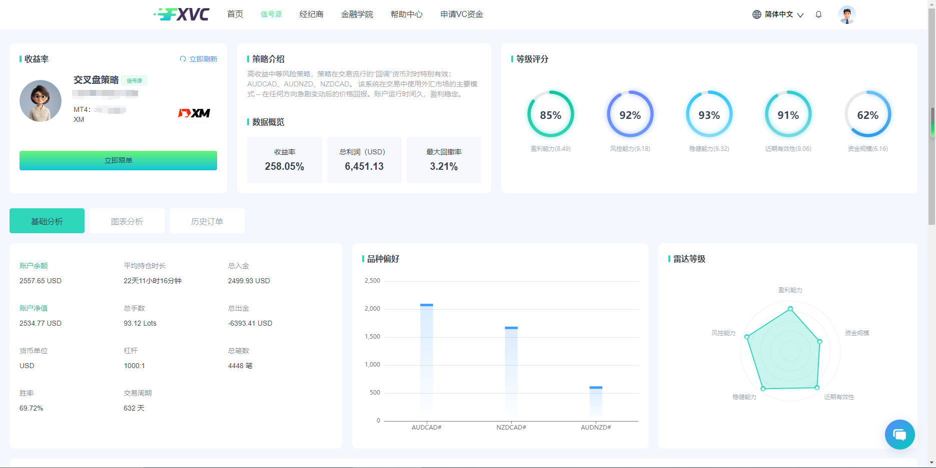Viewport: 936px width, 468px height.
Task: Open the notification bell
Action: click(818, 14)
